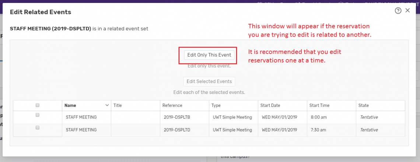Sort by the State column header

[x=363, y=105]
